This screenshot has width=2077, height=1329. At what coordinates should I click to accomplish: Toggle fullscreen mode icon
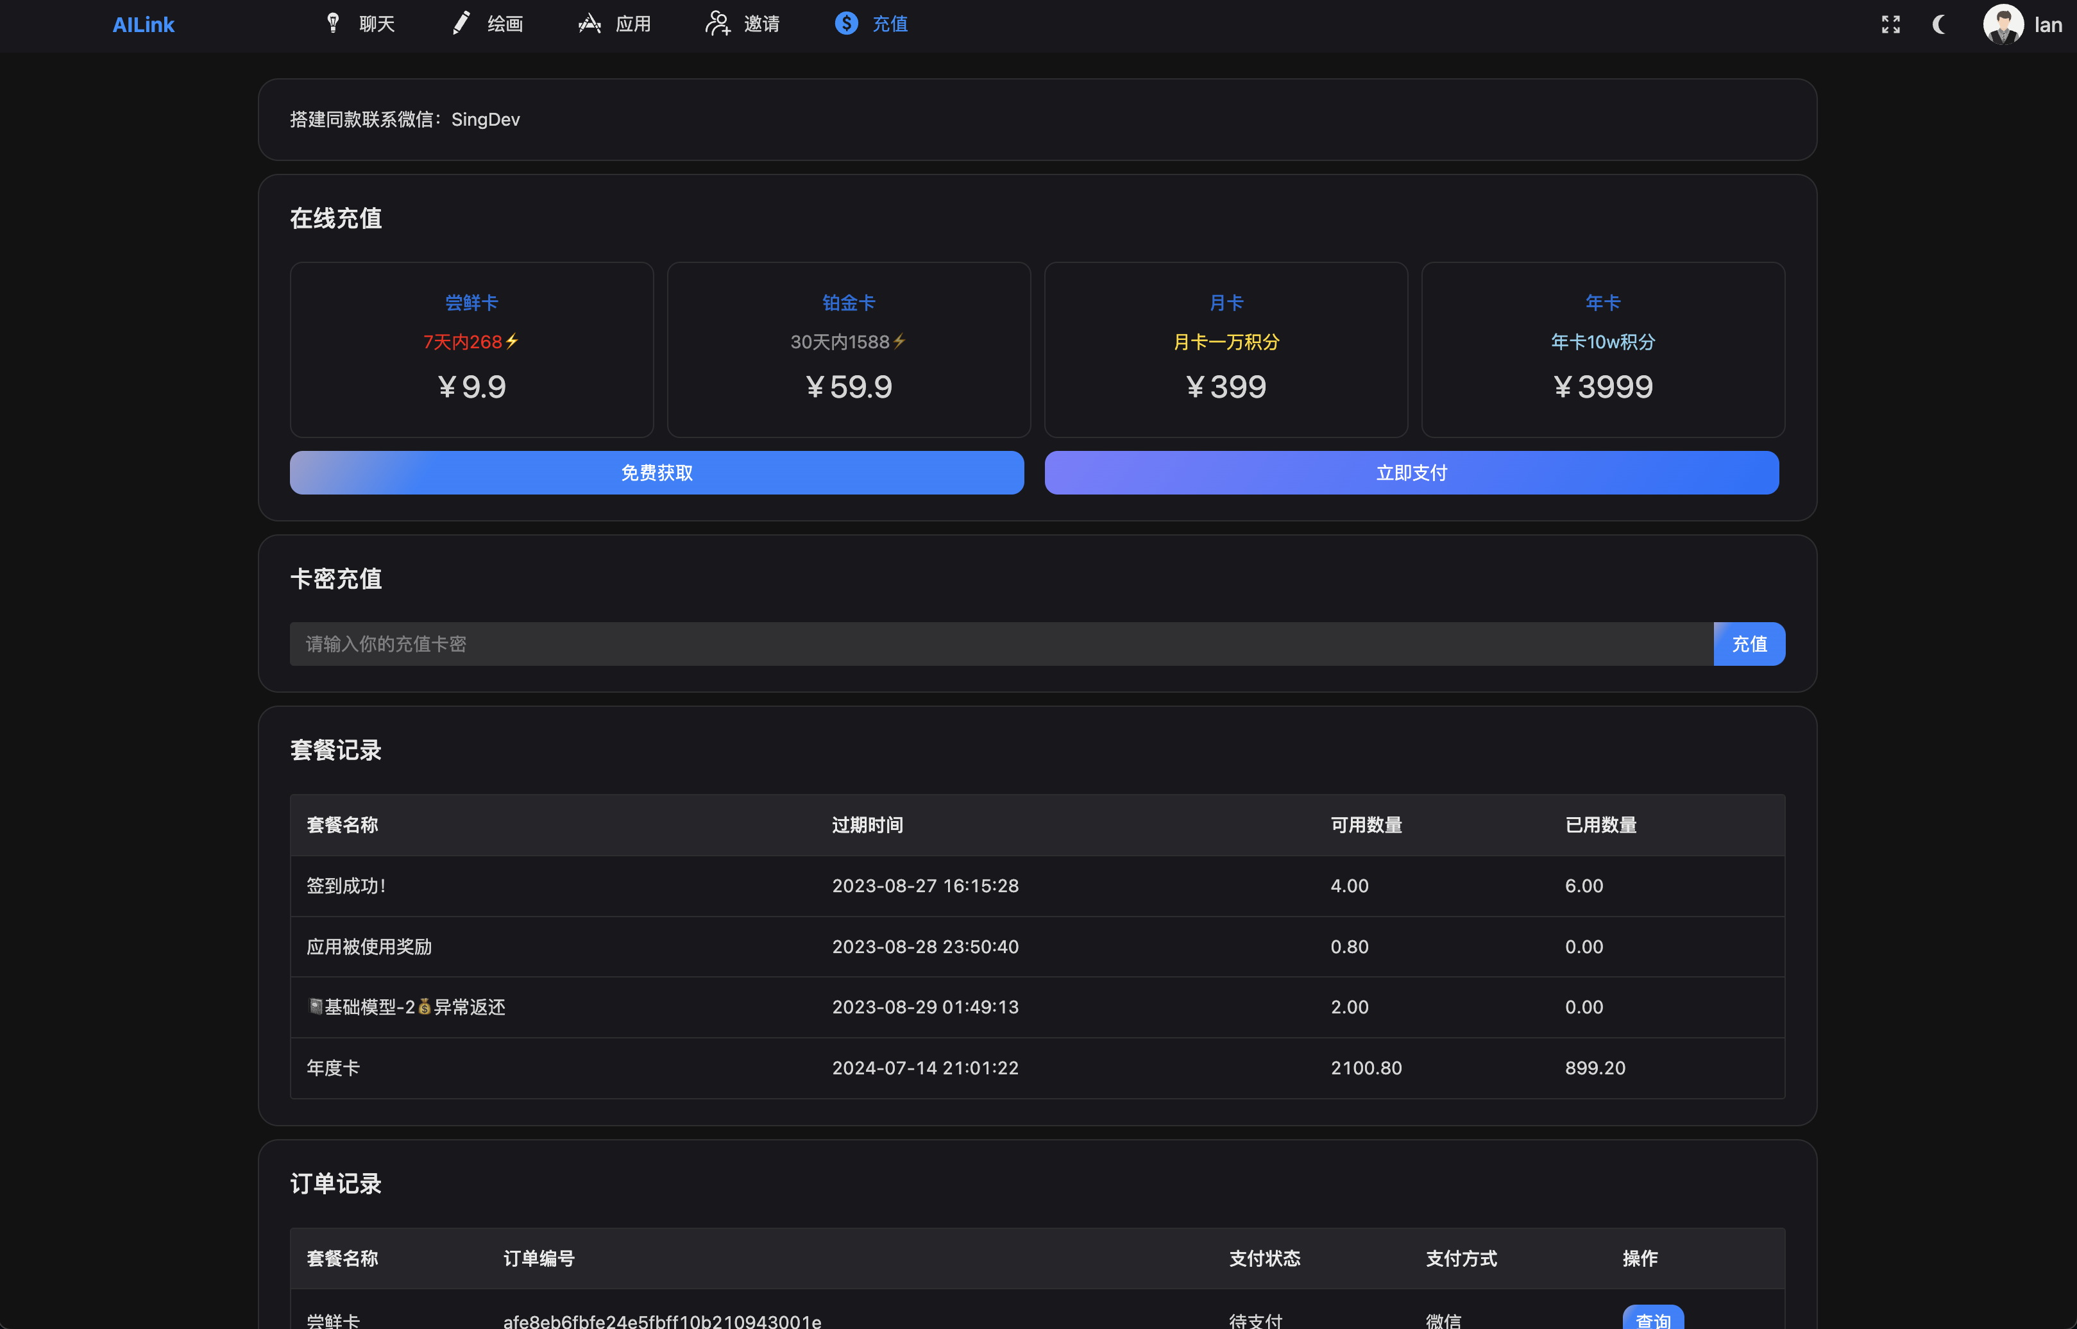coord(1890,24)
